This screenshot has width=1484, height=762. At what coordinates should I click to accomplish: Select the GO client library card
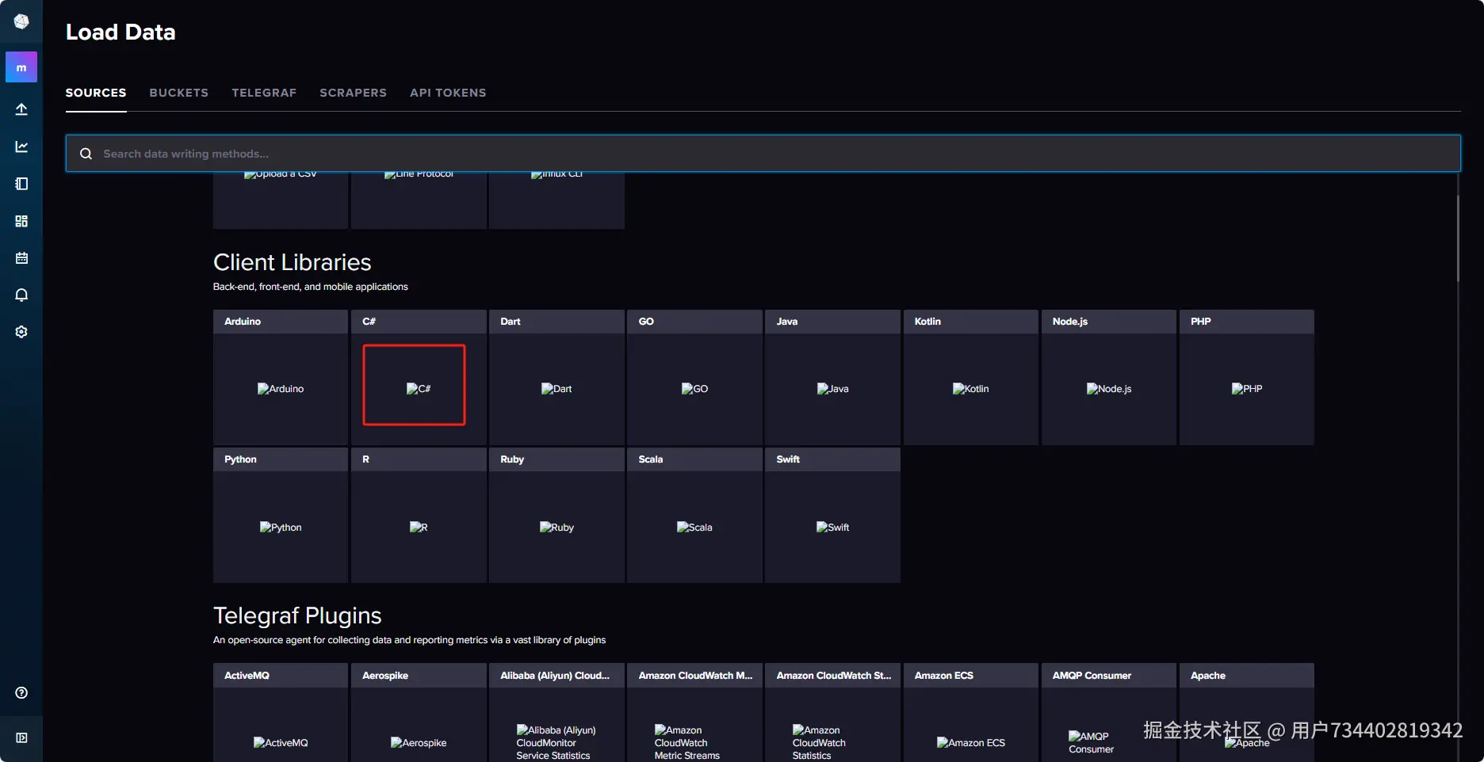click(694, 377)
